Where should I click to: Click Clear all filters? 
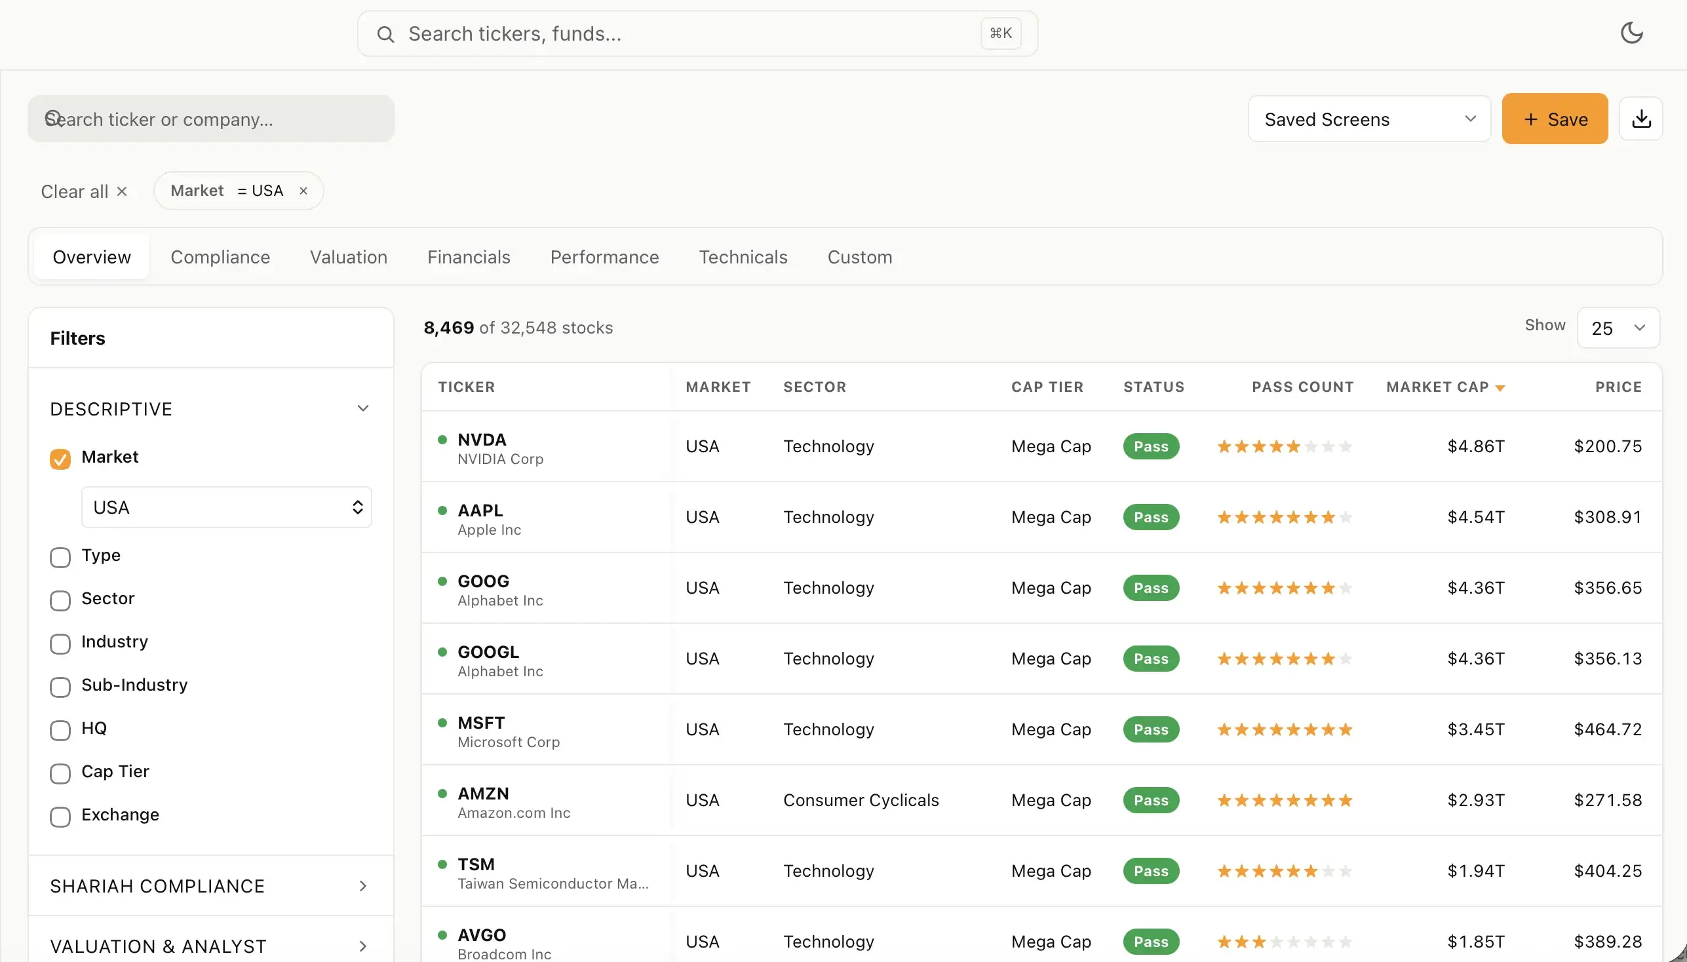click(x=84, y=191)
